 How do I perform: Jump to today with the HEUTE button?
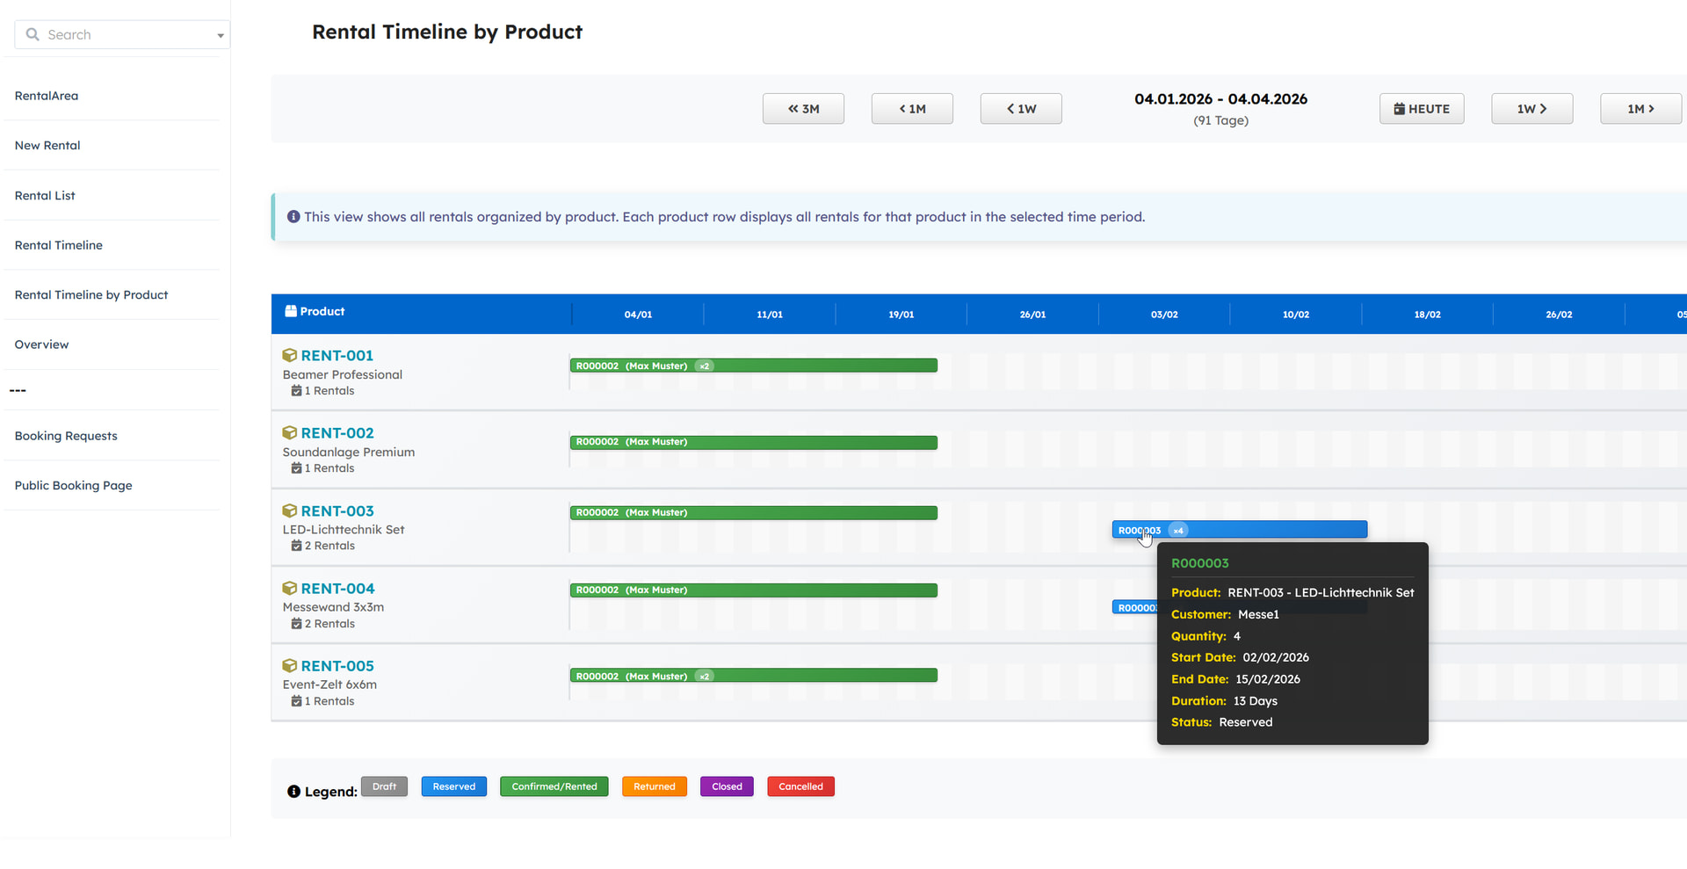coord(1421,109)
